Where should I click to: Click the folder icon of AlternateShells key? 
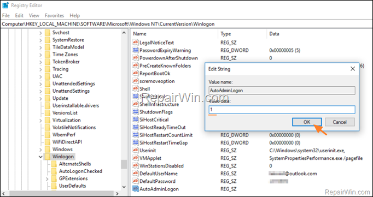click(54, 164)
